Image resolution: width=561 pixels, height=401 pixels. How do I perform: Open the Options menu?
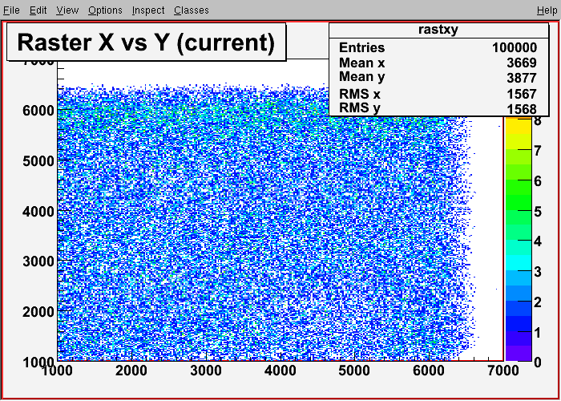tap(105, 10)
